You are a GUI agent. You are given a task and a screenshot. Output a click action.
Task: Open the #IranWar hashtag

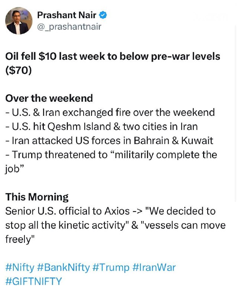click(x=154, y=268)
